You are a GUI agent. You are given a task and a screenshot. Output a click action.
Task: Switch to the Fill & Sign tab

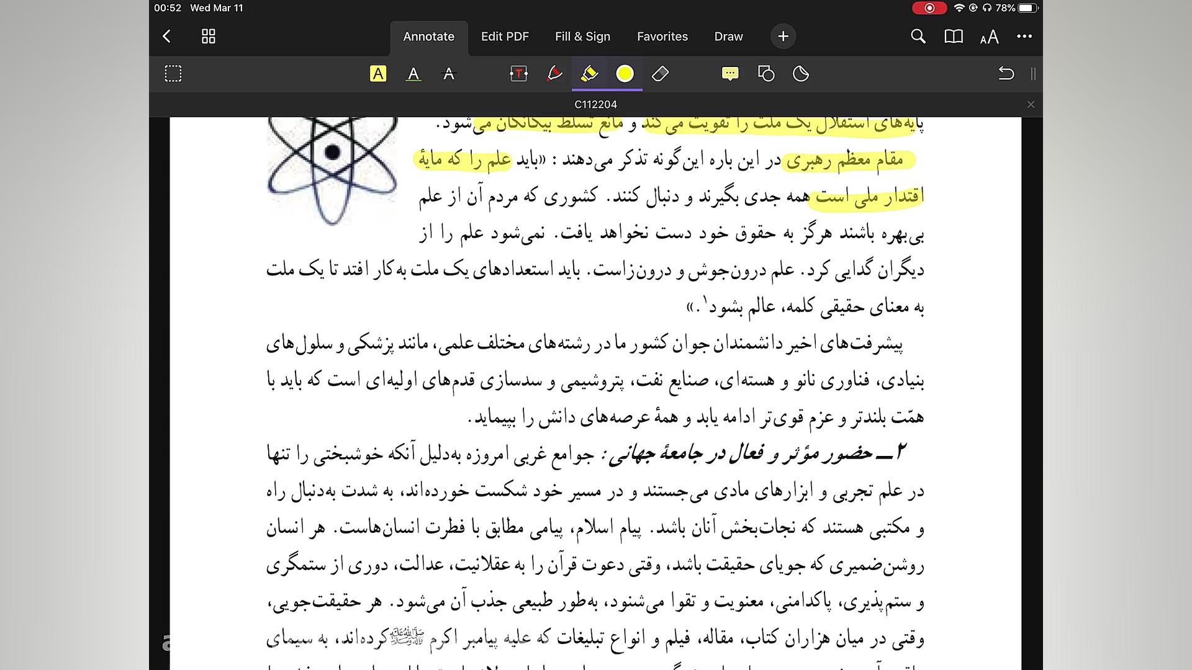(x=582, y=37)
